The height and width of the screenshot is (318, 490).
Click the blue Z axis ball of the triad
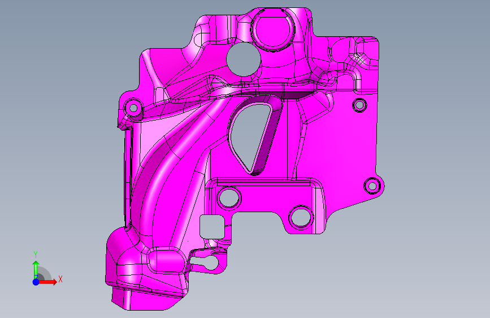(36, 282)
